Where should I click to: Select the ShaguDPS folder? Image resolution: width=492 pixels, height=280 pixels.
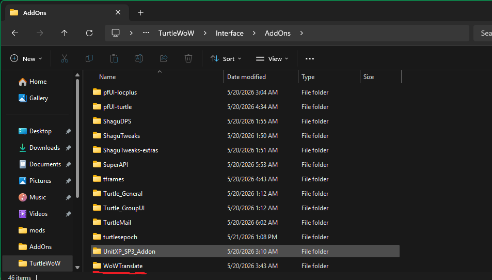245,121
